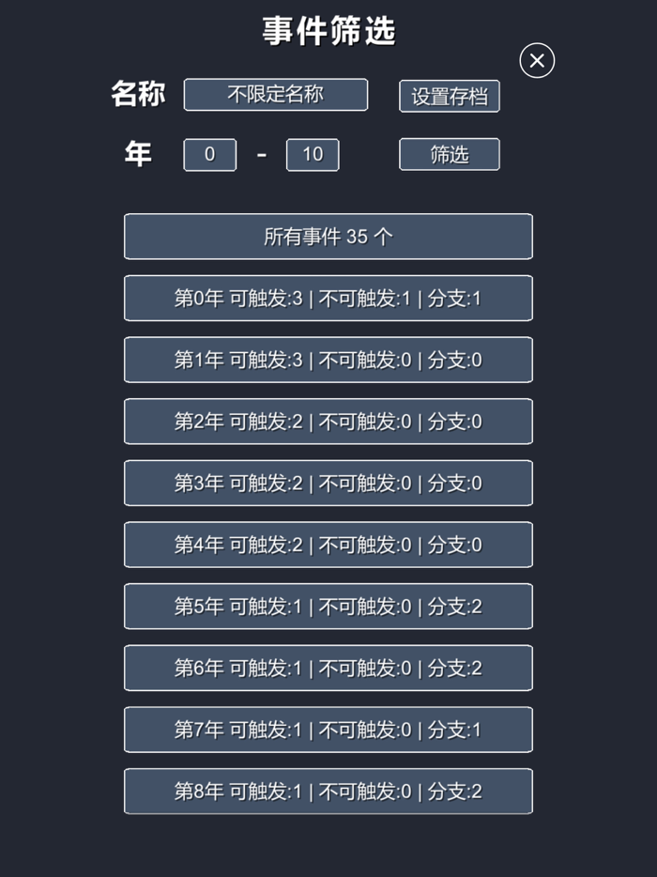Viewport: 657px width, 877px height.
Task: Select the 第8年 event row
Action: pos(328,792)
